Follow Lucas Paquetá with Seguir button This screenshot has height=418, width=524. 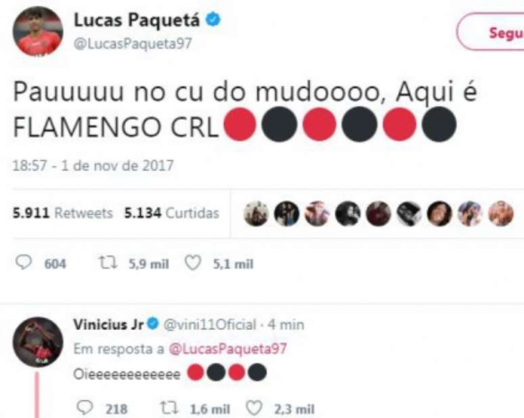(x=491, y=32)
